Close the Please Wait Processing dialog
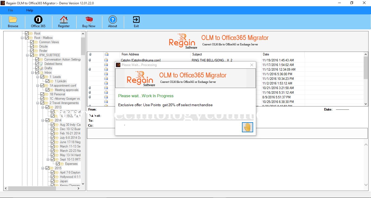This screenshot has width=371, height=198. (251, 65)
